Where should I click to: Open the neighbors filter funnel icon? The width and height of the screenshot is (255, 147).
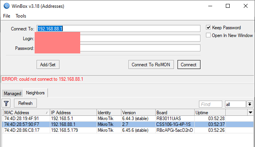click(x=6, y=103)
